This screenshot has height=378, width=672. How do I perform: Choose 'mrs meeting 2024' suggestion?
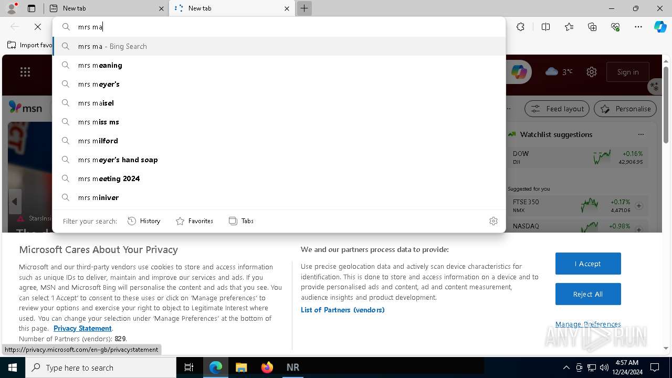coord(279,178)
